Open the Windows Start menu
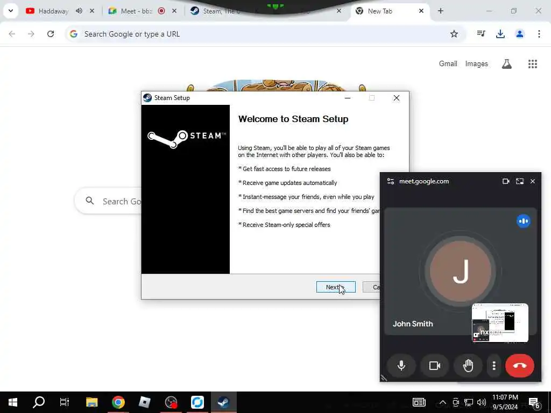 click(13, 402)
